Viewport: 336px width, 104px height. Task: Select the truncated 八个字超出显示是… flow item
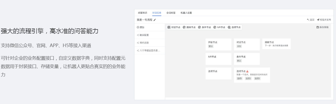coord(149,50)
